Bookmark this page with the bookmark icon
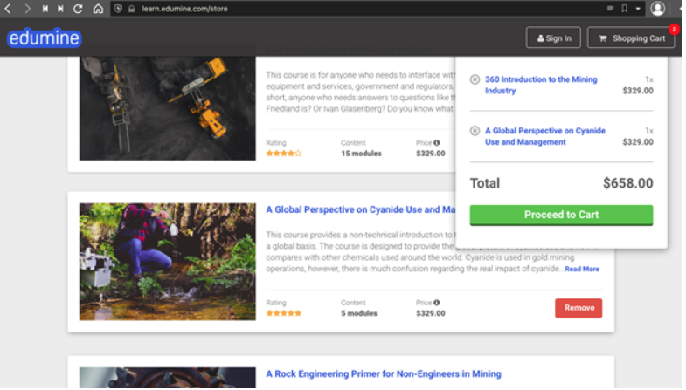This screenshot has height=390, width=686. click(x=624, y=9)
